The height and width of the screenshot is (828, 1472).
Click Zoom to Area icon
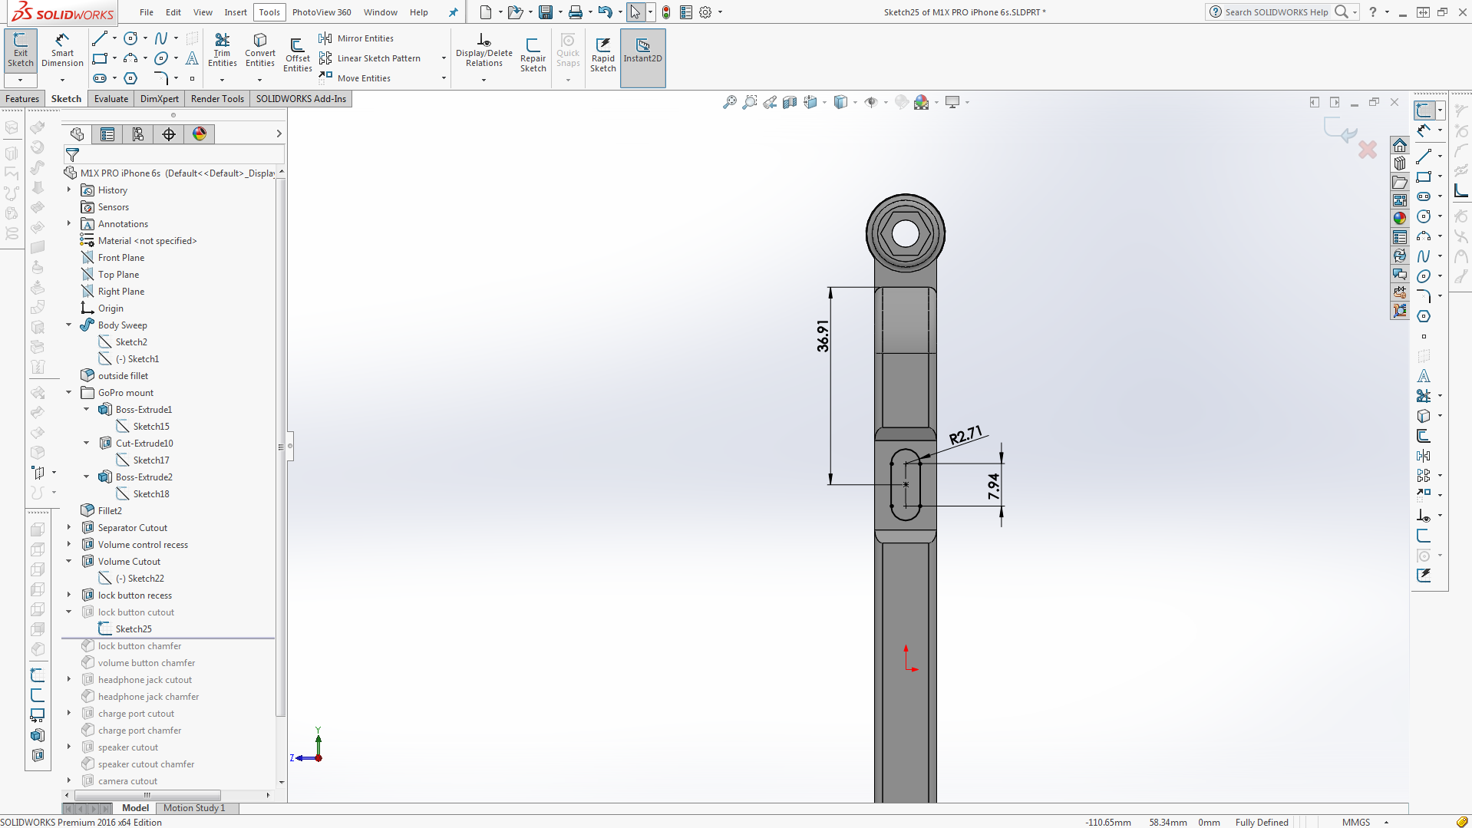750,102
